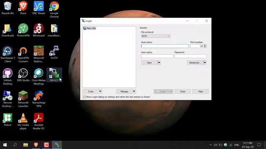Open the Downloads folder desktop icon
This screenshot has width=266, height=149.
tap(7, 30)
